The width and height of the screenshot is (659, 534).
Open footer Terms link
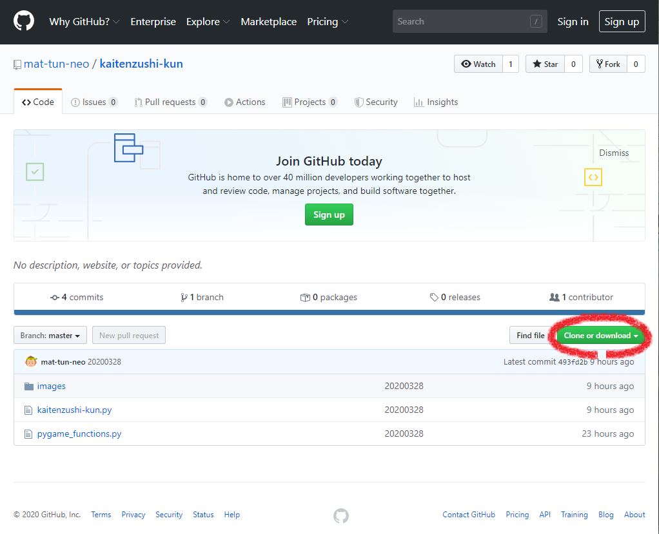coord(101,515)
